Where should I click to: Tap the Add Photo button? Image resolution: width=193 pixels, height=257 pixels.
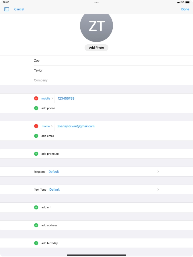(x=96, y=48)
